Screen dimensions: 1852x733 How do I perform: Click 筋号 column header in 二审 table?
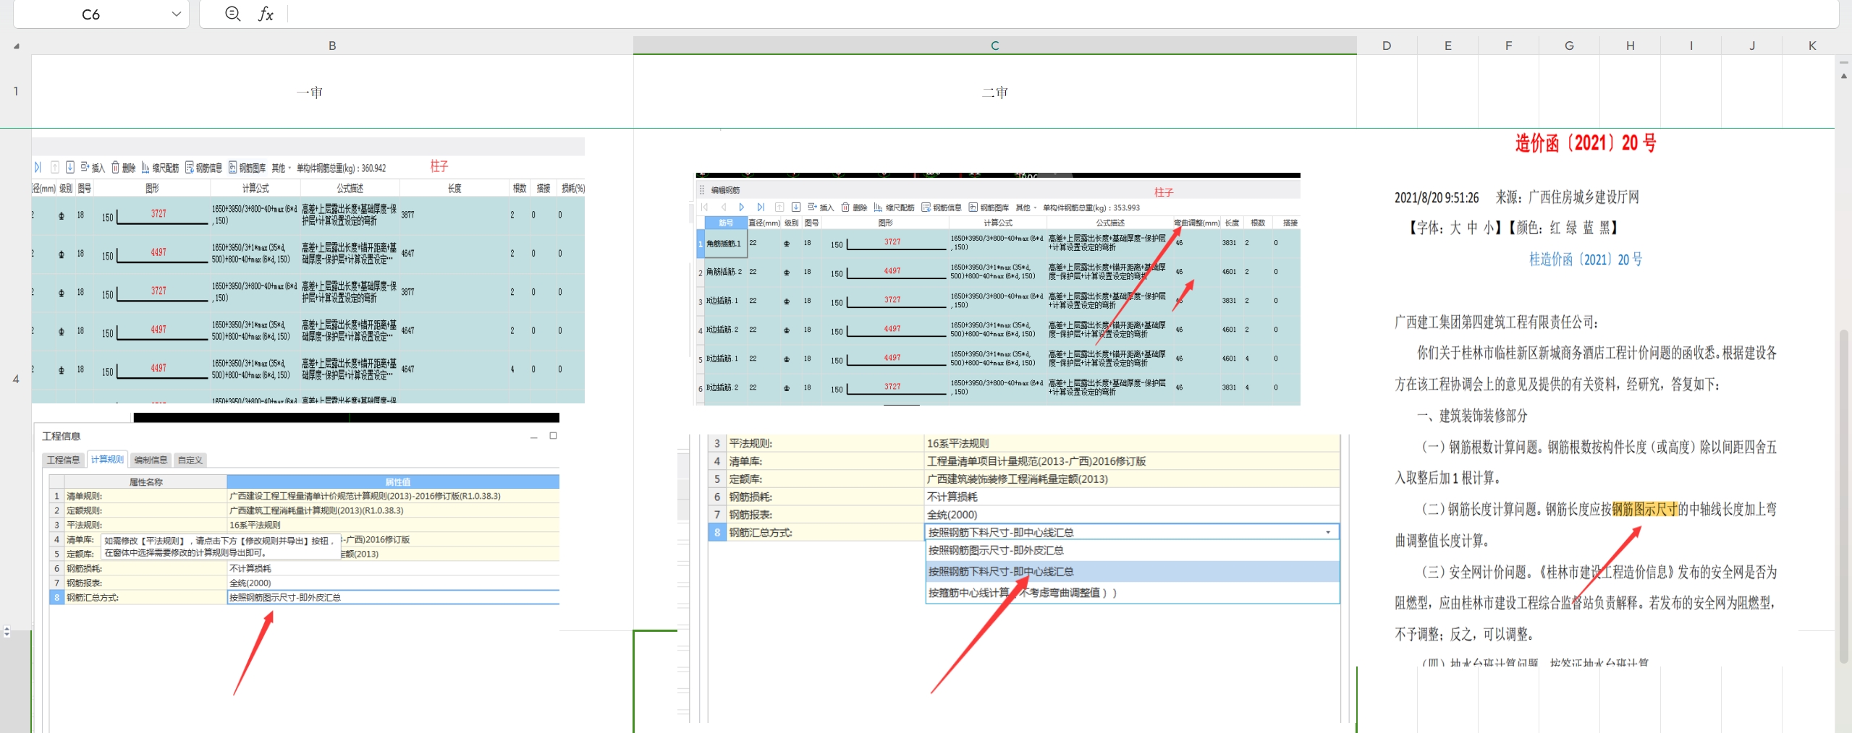click(726, 223)
